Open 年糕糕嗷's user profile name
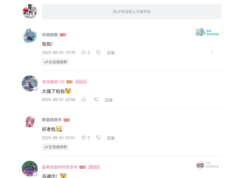Viewport: 227px width, 178px height. (x=50, y=35)
